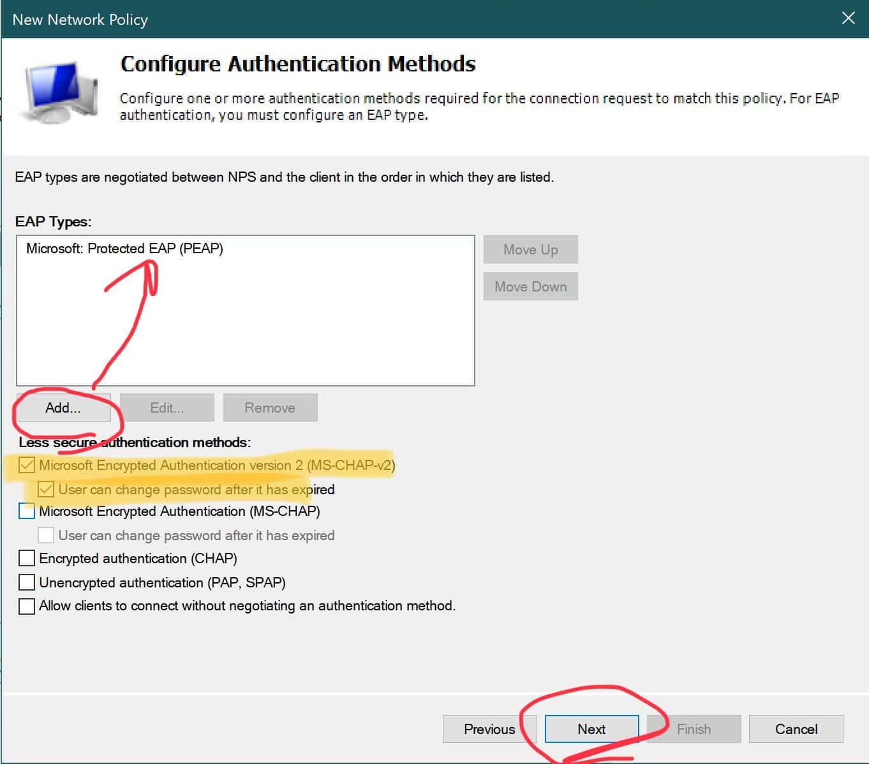This screenshot has height=764, width=869.
Task: Click the New Network Policy title text
Action: (x=80, y=19)
